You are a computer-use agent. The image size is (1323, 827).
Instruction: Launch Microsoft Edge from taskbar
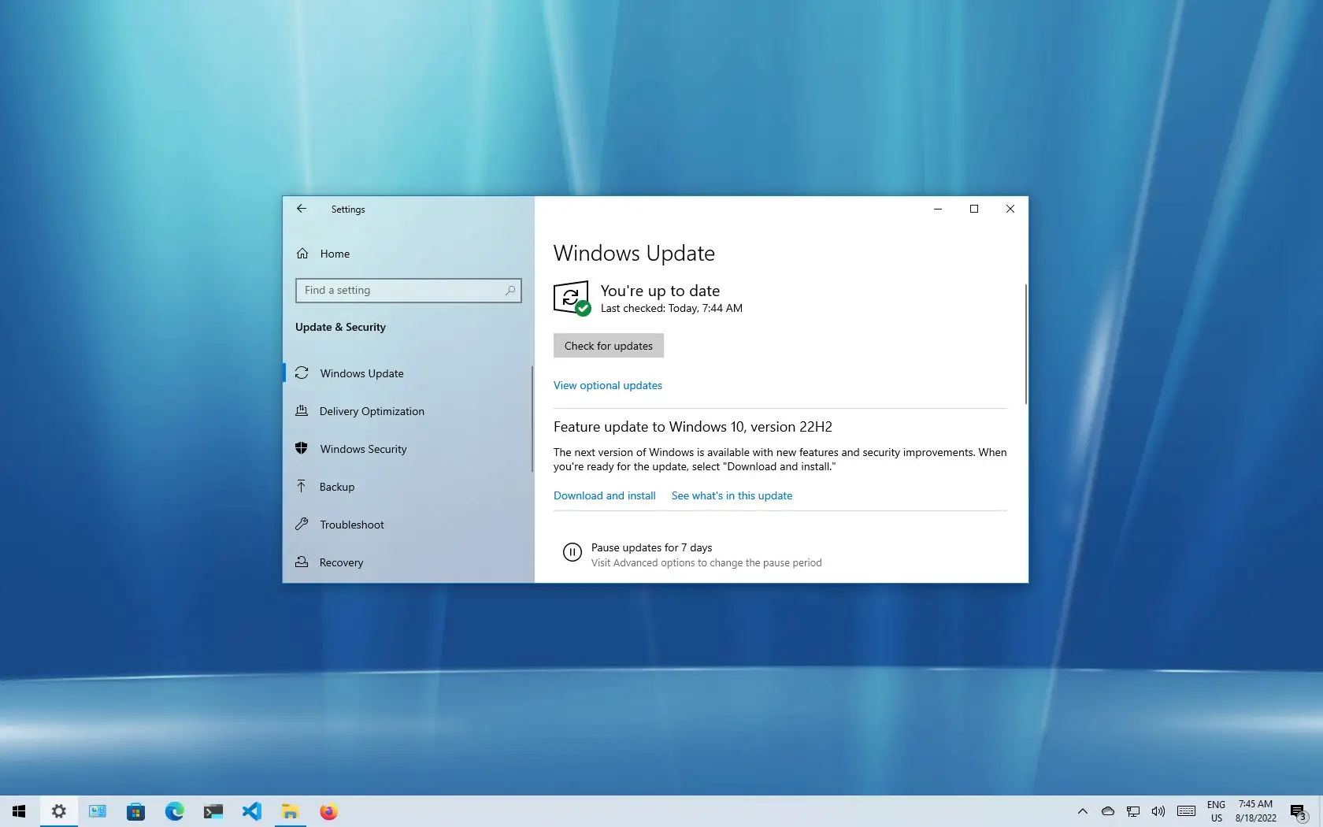[174, 811]
